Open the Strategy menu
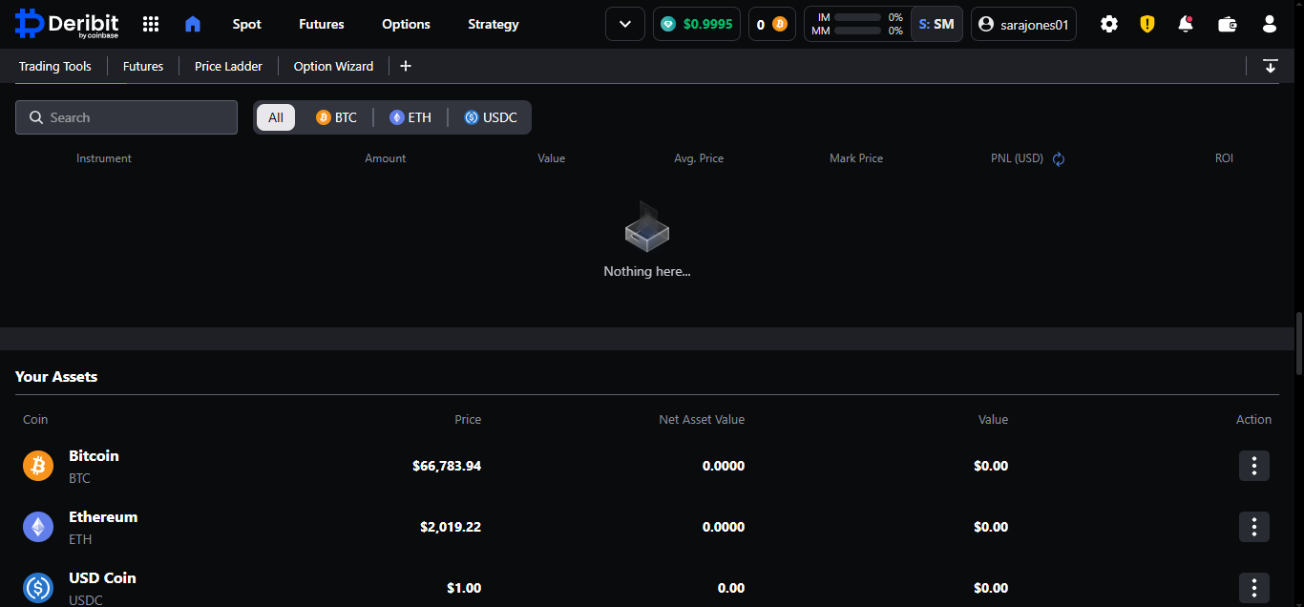Image resolution: width=1304 pixels, height=607 pixels. pyautogui.click(x=494, y=24)
